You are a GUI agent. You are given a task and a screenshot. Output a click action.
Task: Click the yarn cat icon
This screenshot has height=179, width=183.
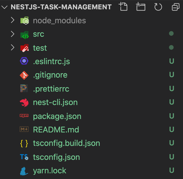tap(24, 171)
